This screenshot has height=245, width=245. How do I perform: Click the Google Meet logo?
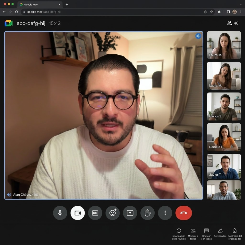9,23
